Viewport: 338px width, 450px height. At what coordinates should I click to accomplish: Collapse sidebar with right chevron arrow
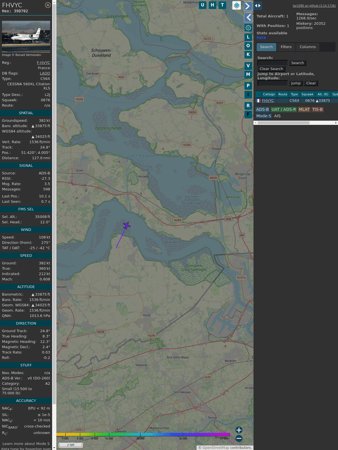point(248,6)
